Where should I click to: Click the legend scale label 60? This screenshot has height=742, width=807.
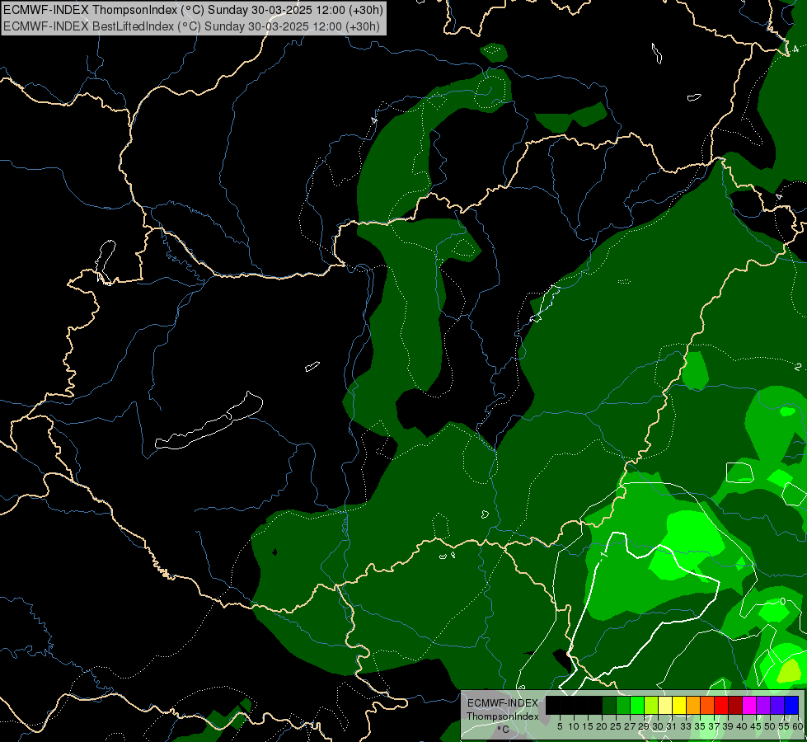798,726
